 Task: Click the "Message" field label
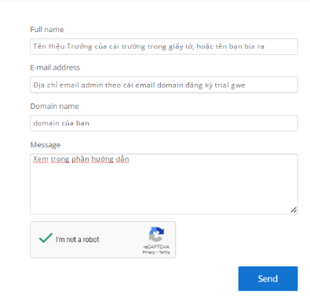pos(46,145)
